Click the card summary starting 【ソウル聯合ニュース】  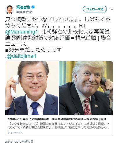click(59, 126)
